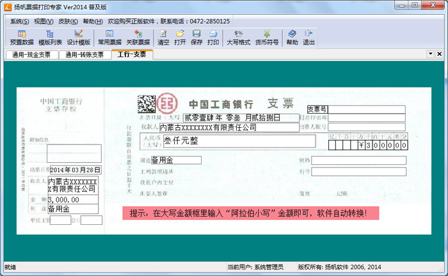Click the 行号 bank number field
The width and height of the screenshot is (448, 276).
pyautogui.click(x=359, y=172)
